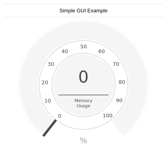Click the percent unit symbol
Image resolution: width=167 pixels, height=154 pixels.
tap(83, 140)
